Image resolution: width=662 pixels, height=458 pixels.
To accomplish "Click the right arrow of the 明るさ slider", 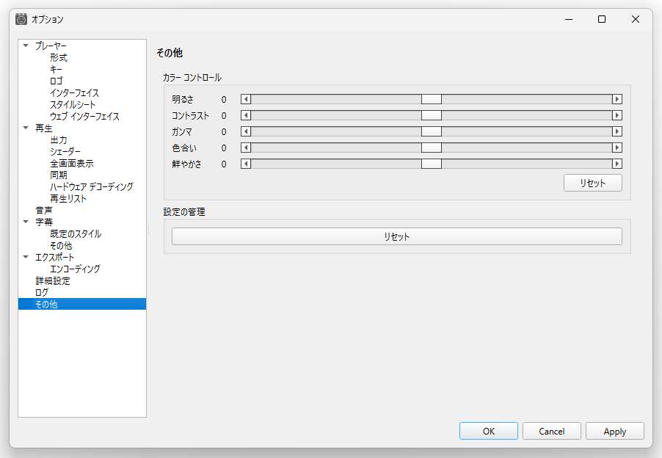I will coord(616,99).
